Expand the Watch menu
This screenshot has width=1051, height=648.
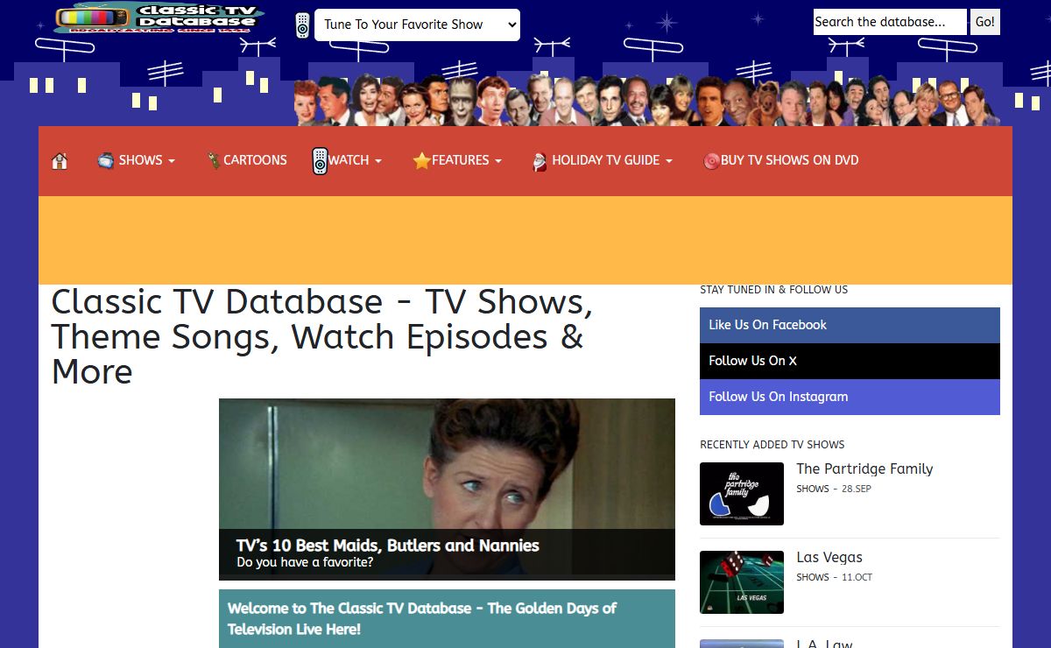coord(355,160)
